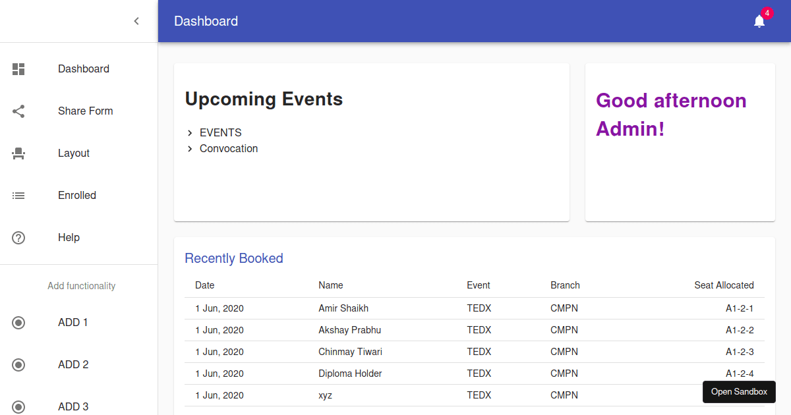Viewport: 791px width, 415px height.
Task: Select Enrolled from the sidebar menu
Action: [x=77, y=195]
